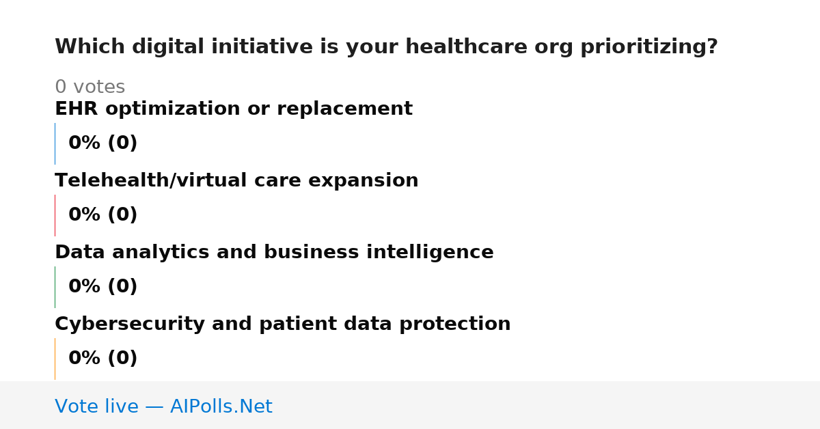This screenshot has width=820, height=429.
Task: Click the gray footer bar
Action: tap(410, 405)
